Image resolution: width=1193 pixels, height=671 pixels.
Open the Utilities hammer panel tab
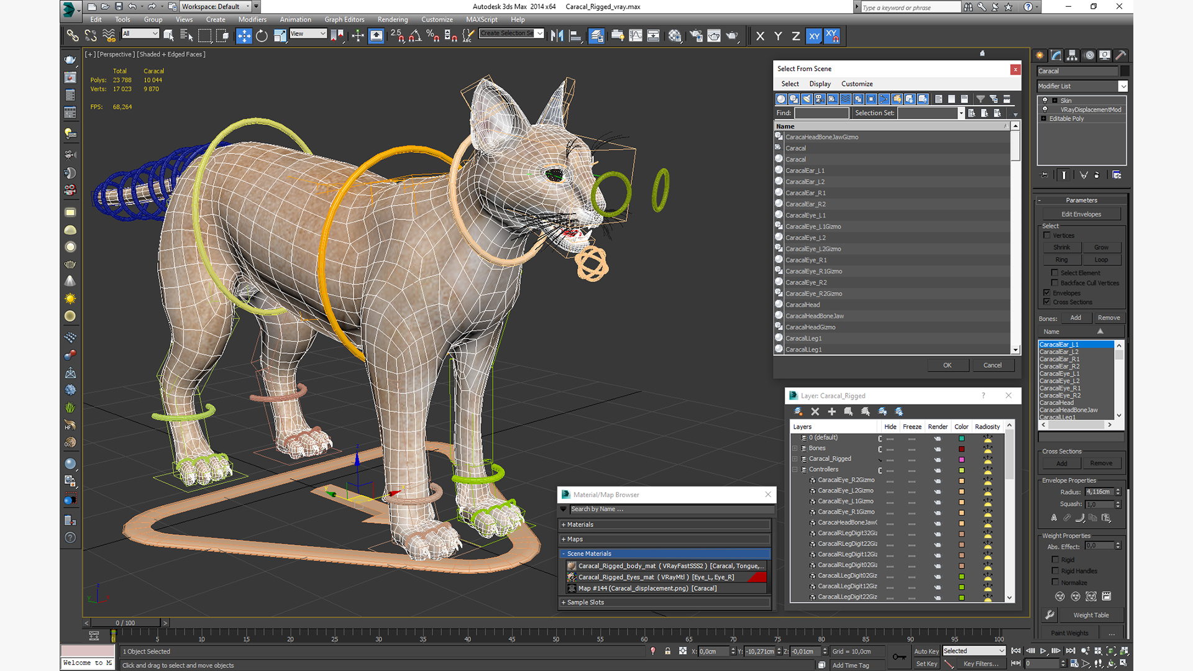click(x=1120, y=55)
